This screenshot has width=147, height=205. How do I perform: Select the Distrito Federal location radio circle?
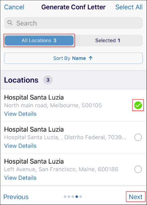coord(138,137)
